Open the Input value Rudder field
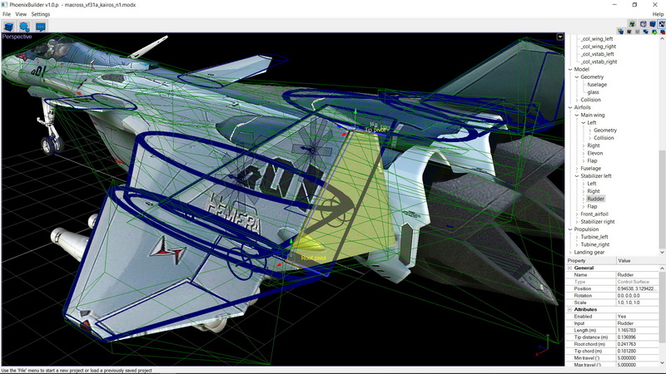Viewport: 666px width, 374px height. pos(637,323)
